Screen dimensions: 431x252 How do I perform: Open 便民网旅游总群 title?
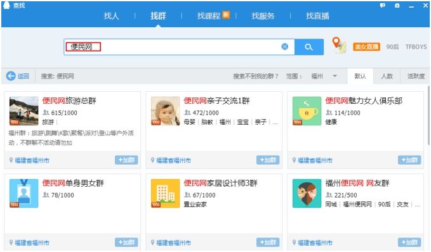point(69,101)
